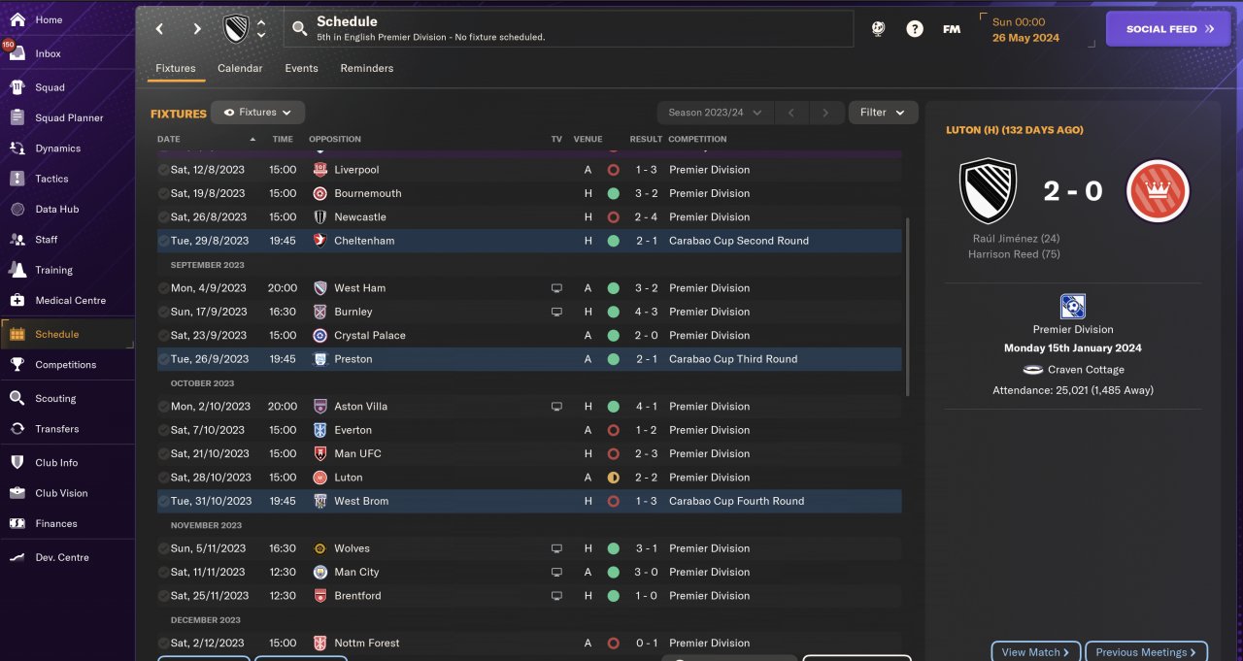Open the Filter dropdown

(883, 113)
